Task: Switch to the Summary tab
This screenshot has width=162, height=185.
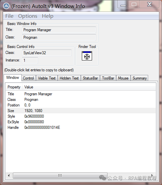Action: (140, 78)
